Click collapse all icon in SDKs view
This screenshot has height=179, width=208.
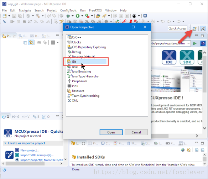point(202,150)
